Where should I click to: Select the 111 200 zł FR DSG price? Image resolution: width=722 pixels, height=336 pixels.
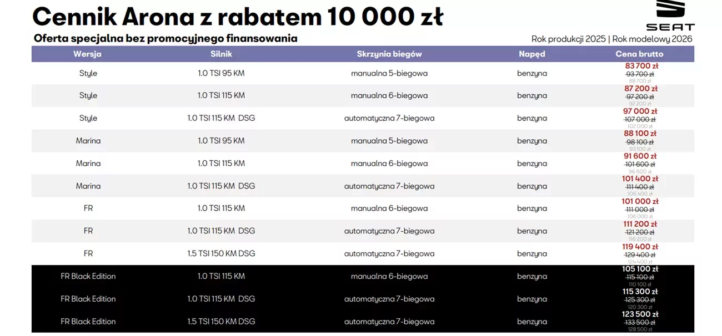(640, 224)
